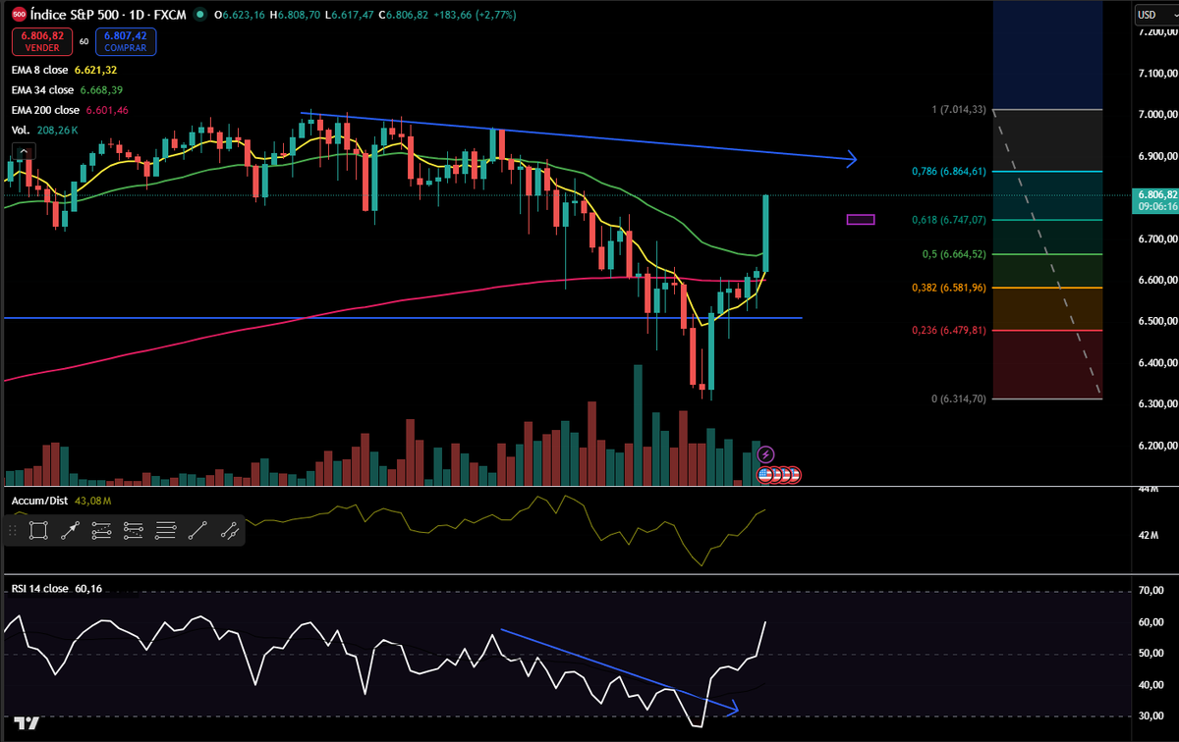Select the Rectangle drawing tool
The image size is (1179, 742).
click(x=37, y=530)
